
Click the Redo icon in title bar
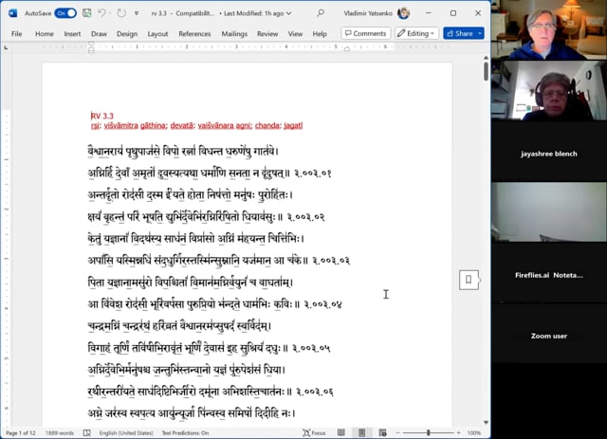[121, 13]
